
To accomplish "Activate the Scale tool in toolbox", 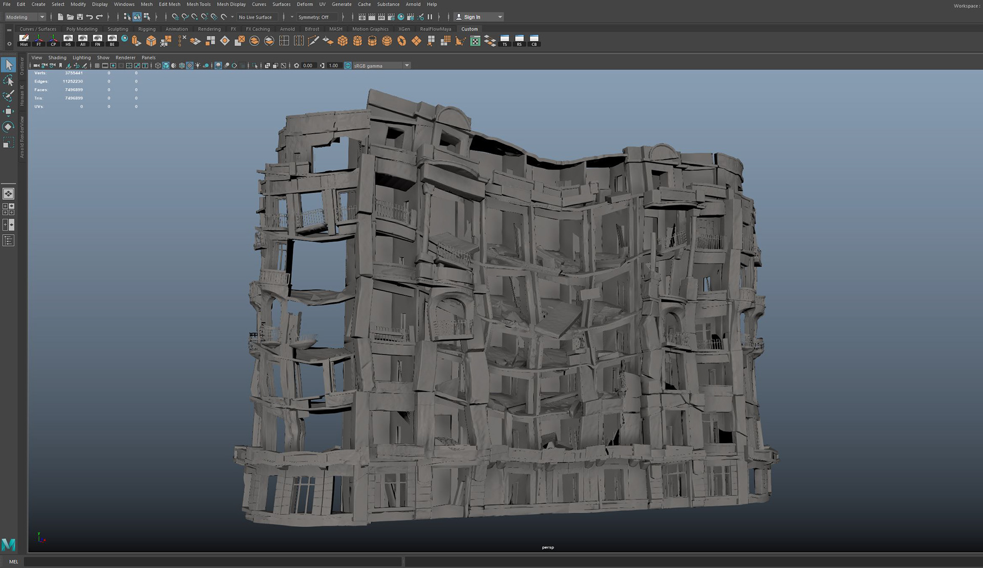I will [x=8, y=142].
